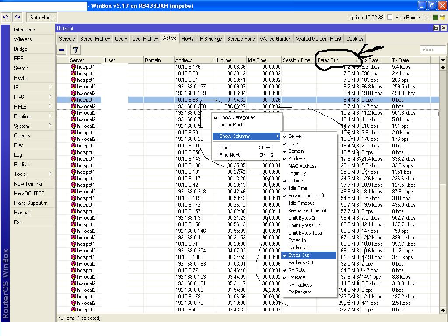The height and width of the screenshot is (336, 448).
Task: Open the funnel filter icon
Action: (75, 50)
